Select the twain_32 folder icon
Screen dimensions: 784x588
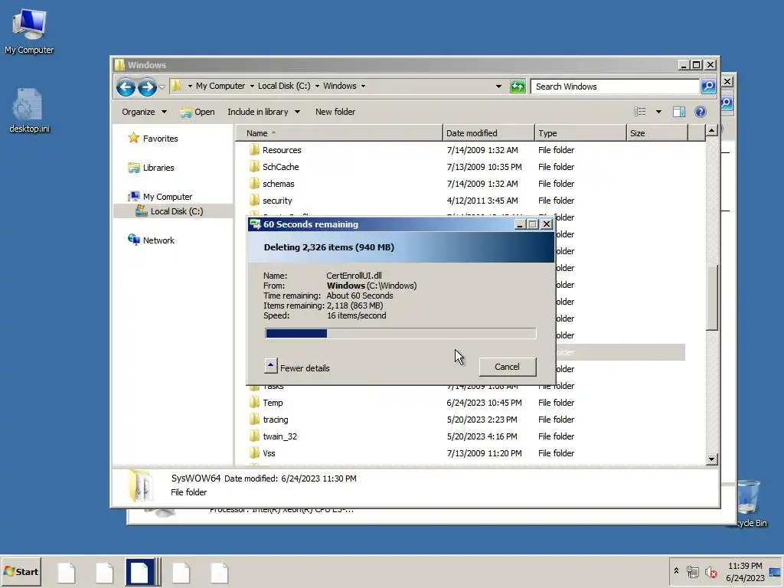pyautogui.click(x=254, y=436)
